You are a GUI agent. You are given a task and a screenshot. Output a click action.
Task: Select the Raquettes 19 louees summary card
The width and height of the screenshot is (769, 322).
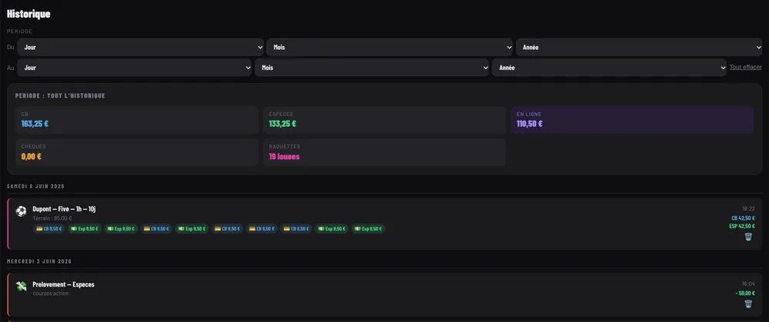click(x=384, y=152)
